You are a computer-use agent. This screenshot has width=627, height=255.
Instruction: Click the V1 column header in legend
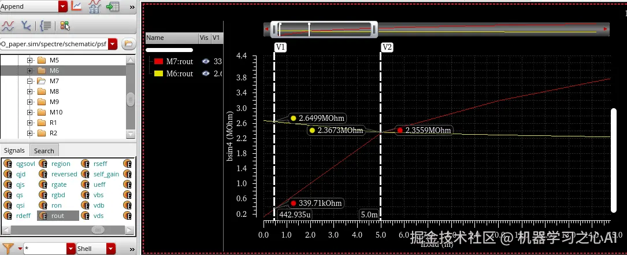(x=216, y=38)
